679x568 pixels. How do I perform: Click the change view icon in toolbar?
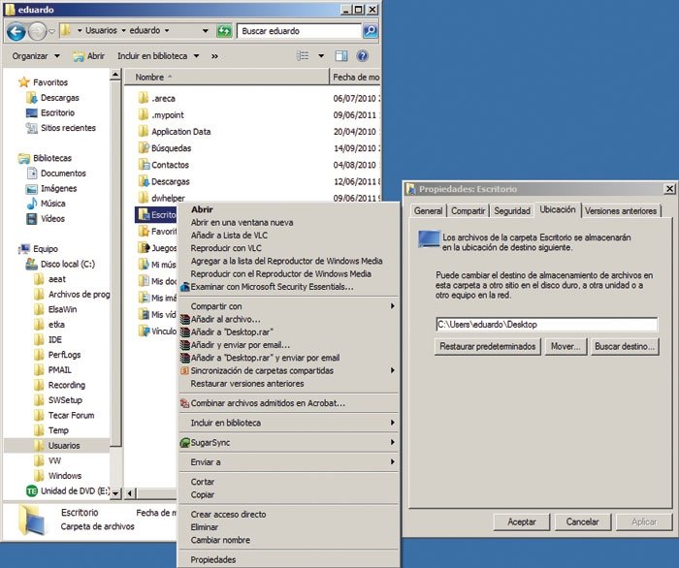(x=303, y=56)
